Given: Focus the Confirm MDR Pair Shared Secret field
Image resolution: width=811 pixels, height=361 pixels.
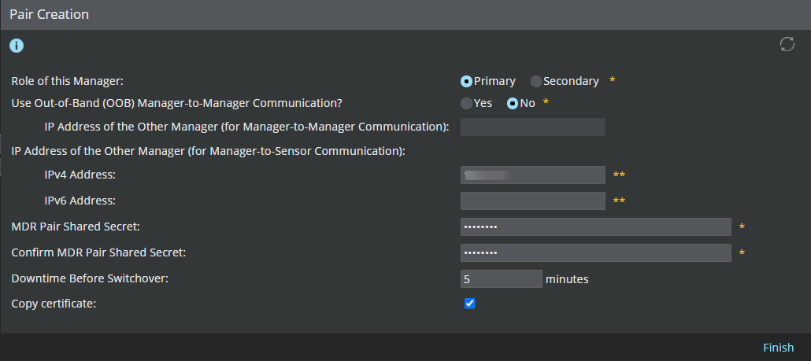Looking at the screenshot, I should point(596,253).
